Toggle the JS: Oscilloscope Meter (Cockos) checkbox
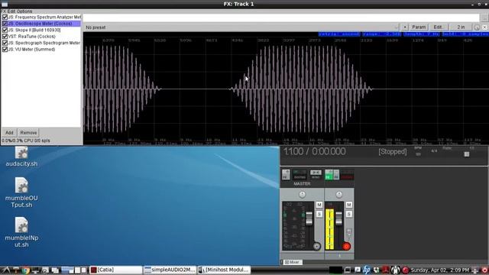Image resolution: width=489 pixels, height=275 pixels. point(5,24)
